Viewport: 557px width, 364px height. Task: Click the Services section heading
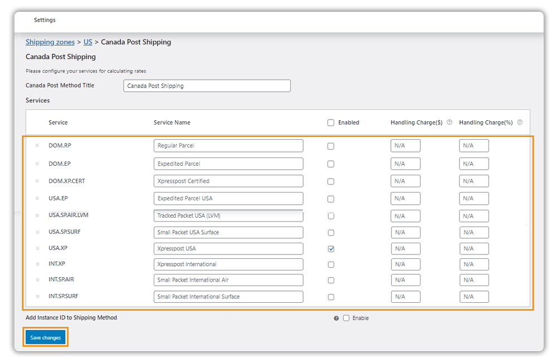pyautogui.click(x=38, y=101)
